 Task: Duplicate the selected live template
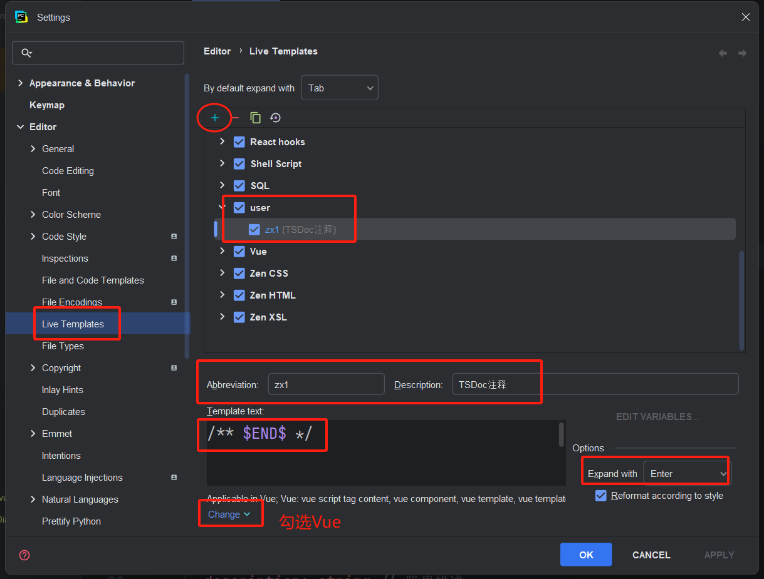click(255, 118)
